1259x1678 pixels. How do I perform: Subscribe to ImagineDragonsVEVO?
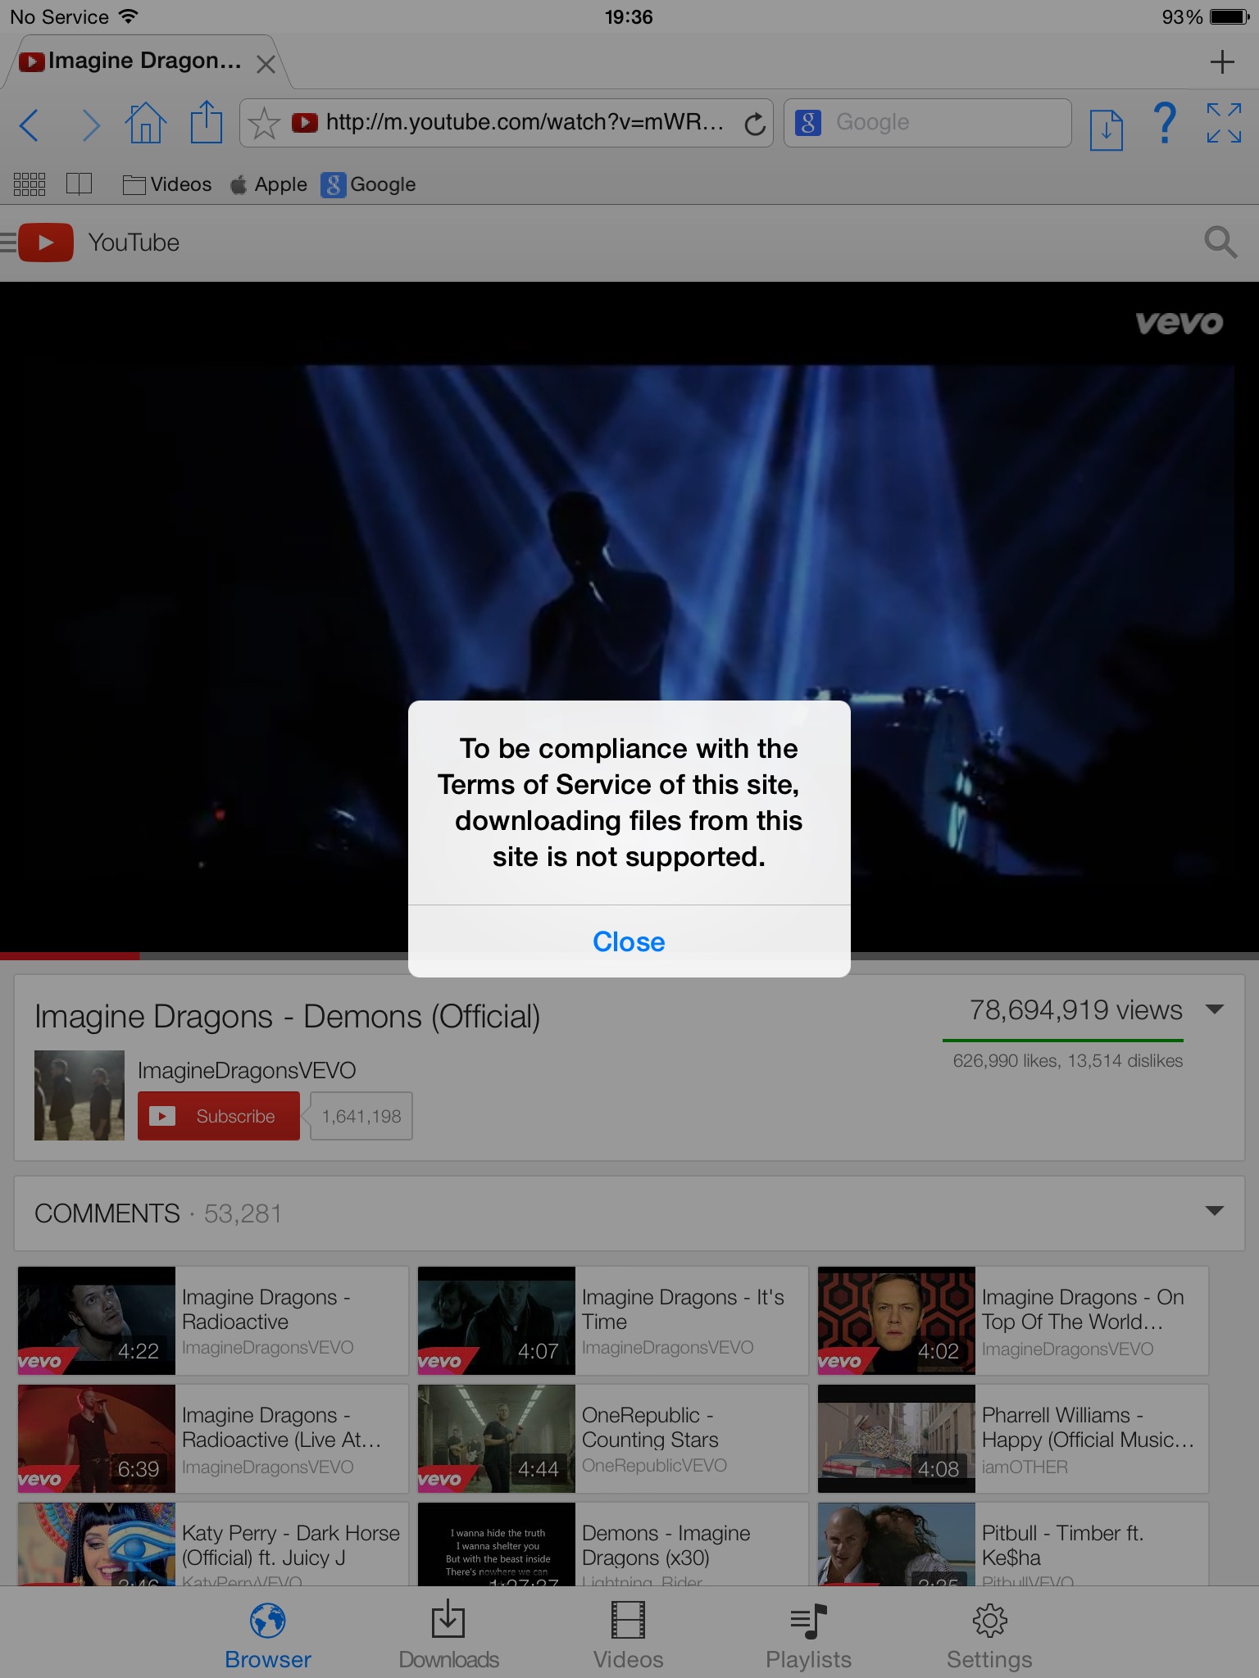[219, 1116]
